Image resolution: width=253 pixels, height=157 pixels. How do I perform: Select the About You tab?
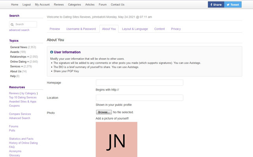[109, 29]
